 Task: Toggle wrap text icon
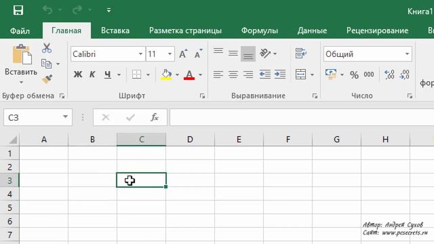[x=300, y=54]
